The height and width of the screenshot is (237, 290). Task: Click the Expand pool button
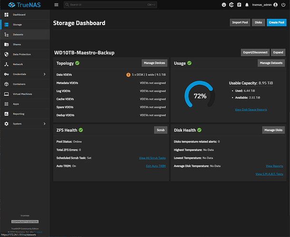click(x=278, y=53)
